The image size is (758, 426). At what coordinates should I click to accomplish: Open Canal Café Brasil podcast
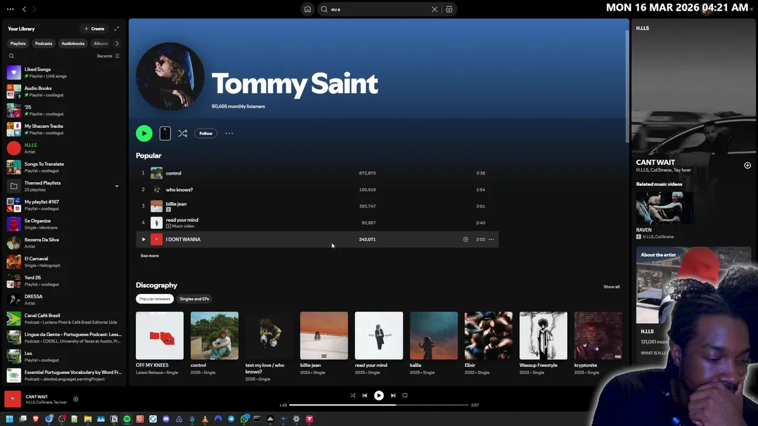pos(64,318)
